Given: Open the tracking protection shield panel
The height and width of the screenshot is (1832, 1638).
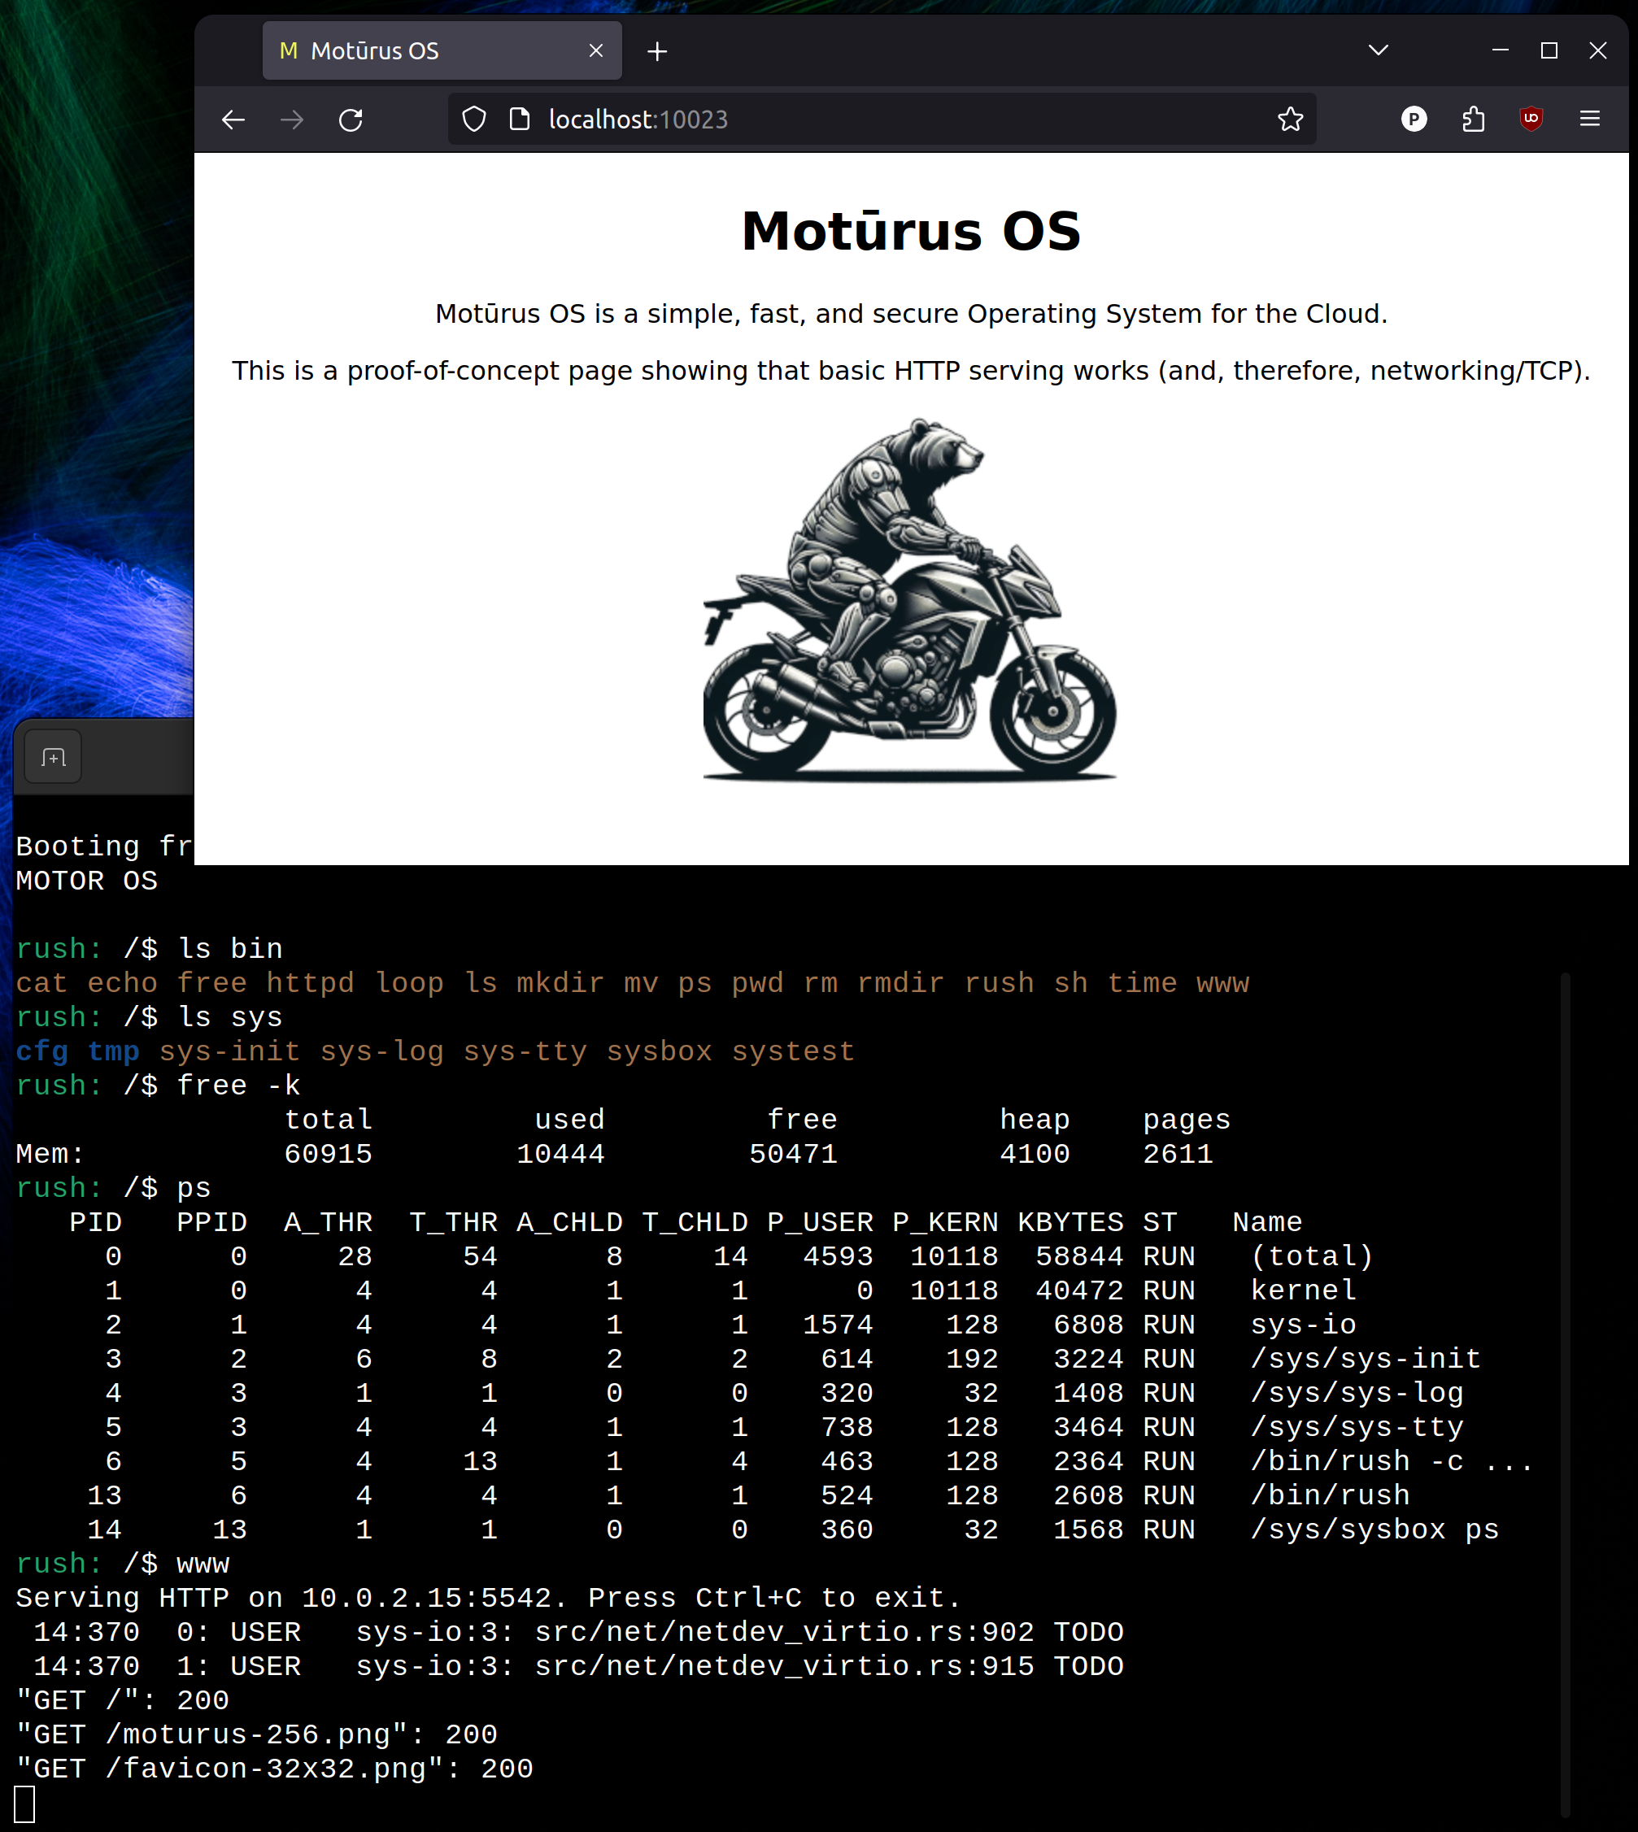Looking at the screenshot, I should point(473,118).
